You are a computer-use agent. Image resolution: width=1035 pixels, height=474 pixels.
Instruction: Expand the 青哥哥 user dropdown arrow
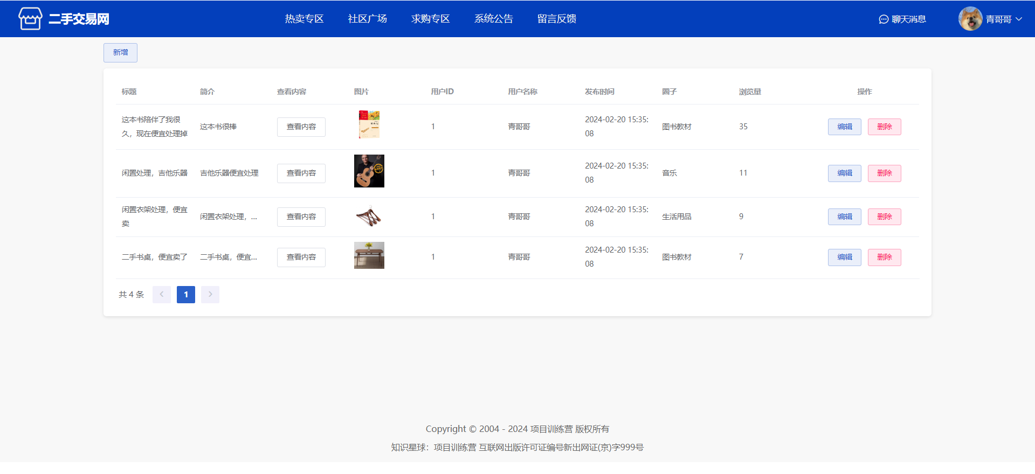[1019, 19]
